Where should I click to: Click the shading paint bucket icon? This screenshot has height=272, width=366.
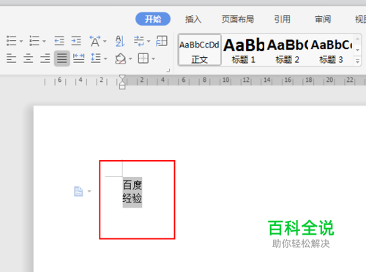(x=121, y=58)
